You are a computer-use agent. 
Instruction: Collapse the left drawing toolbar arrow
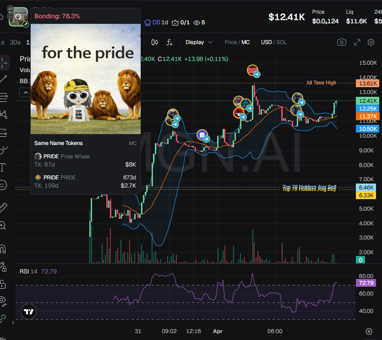13,323
